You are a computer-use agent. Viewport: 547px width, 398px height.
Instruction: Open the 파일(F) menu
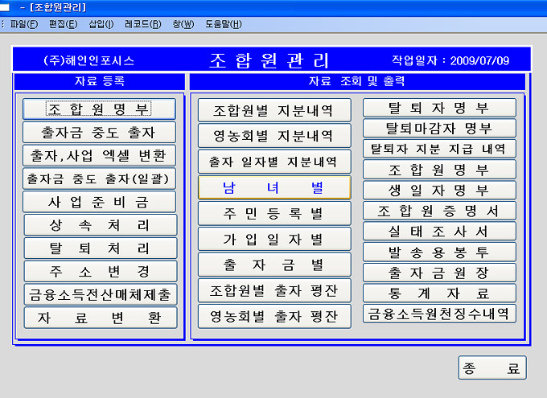[x=23, y=24]
